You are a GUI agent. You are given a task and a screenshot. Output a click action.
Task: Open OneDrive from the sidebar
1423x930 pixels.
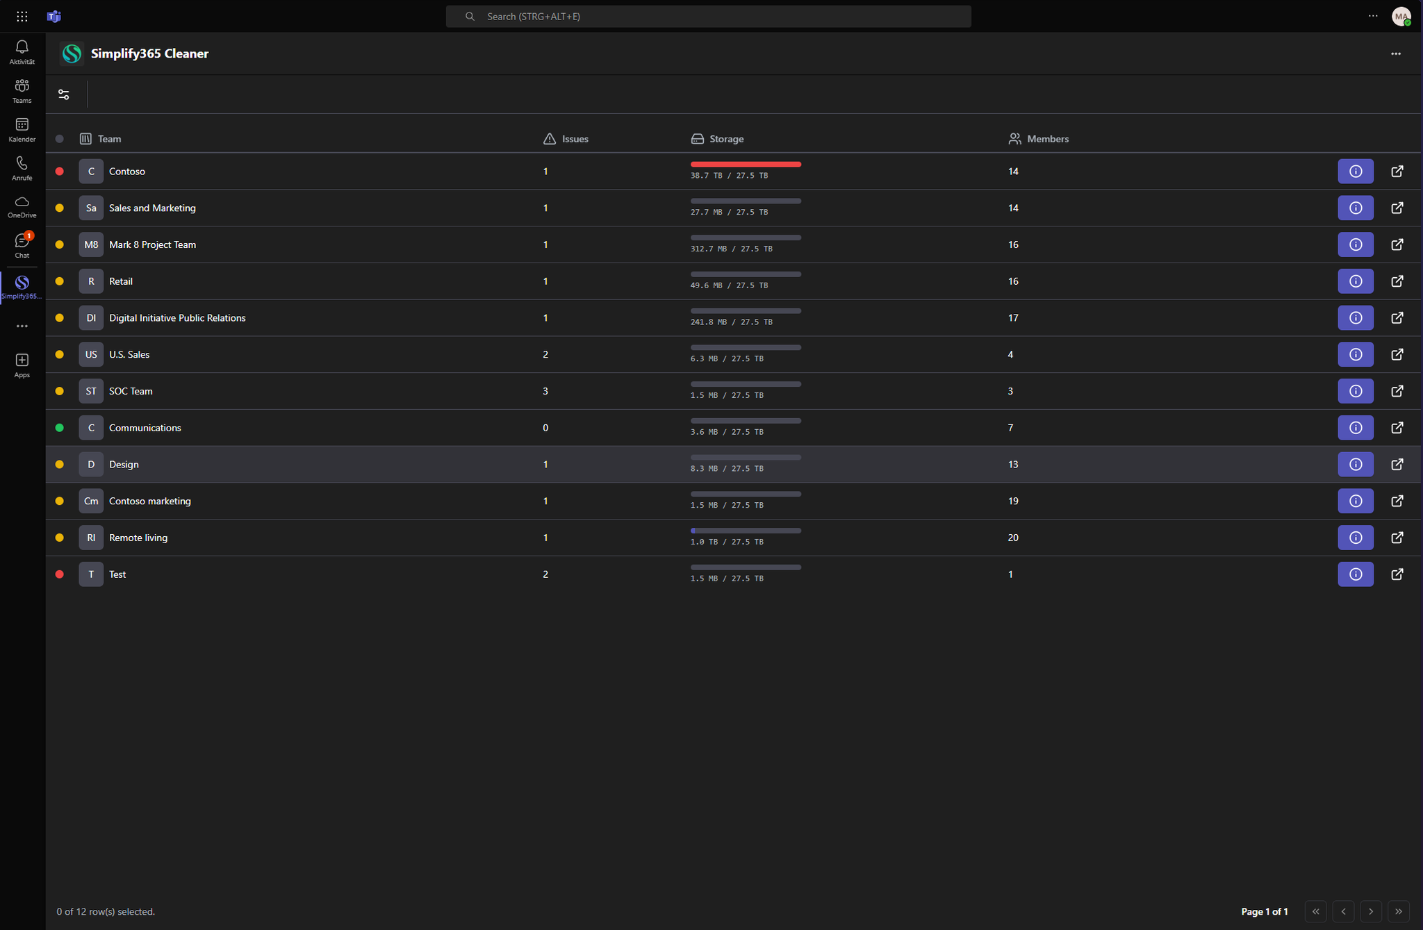point(22,207)
